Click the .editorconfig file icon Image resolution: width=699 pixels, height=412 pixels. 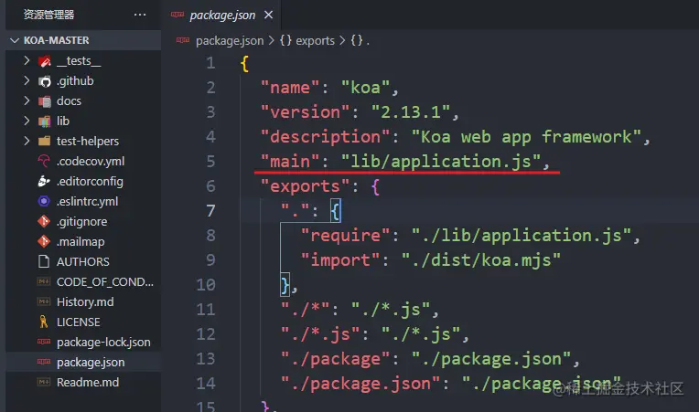[x=44, y=181]
